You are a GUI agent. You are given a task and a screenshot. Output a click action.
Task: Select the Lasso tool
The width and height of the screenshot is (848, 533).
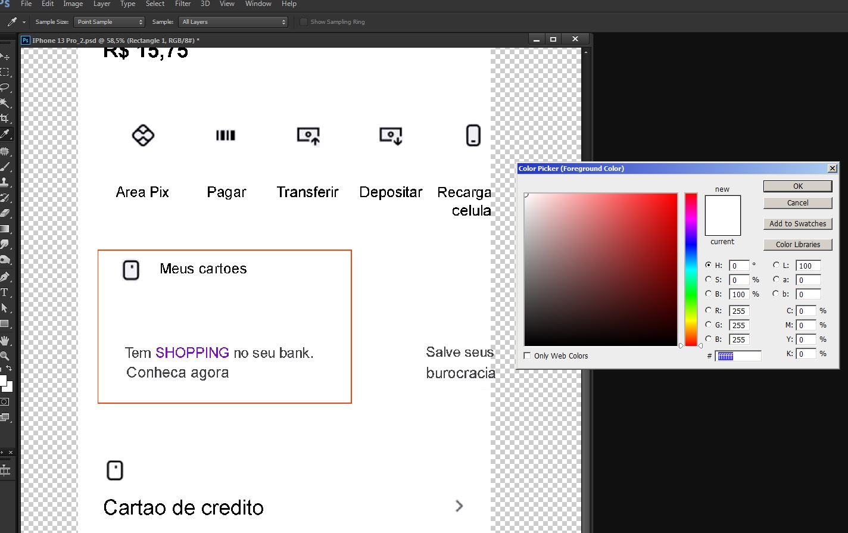coord(5,88)
